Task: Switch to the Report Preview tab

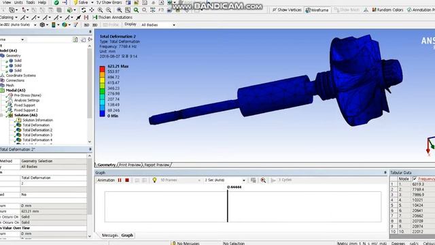Action: tap(157, 165)
